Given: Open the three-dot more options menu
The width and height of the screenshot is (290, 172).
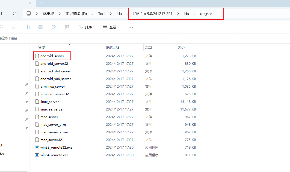Looking at the screenshot, I should click(131, 27).
